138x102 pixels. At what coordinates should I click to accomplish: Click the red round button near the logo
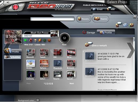pos(15,7)
